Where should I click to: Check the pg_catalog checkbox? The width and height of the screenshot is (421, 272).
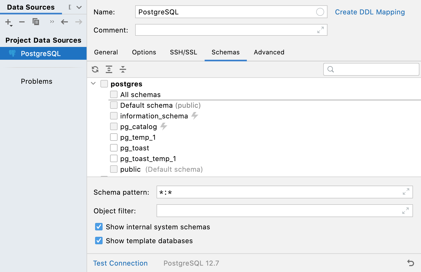click(x=114, y=126)
